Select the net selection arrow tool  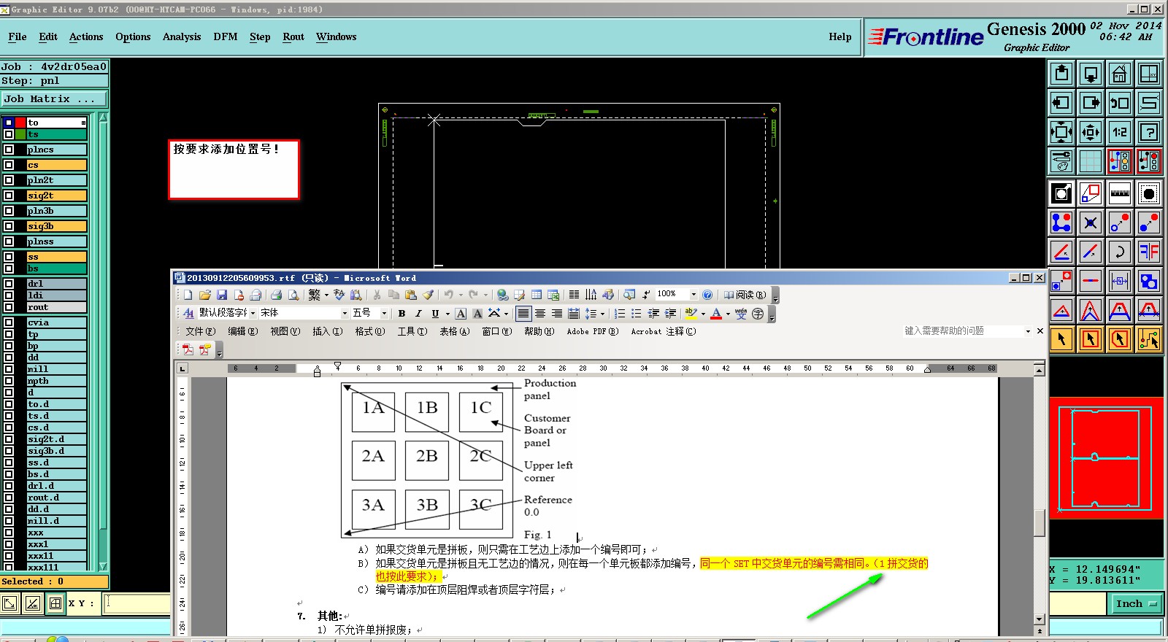1149,339
